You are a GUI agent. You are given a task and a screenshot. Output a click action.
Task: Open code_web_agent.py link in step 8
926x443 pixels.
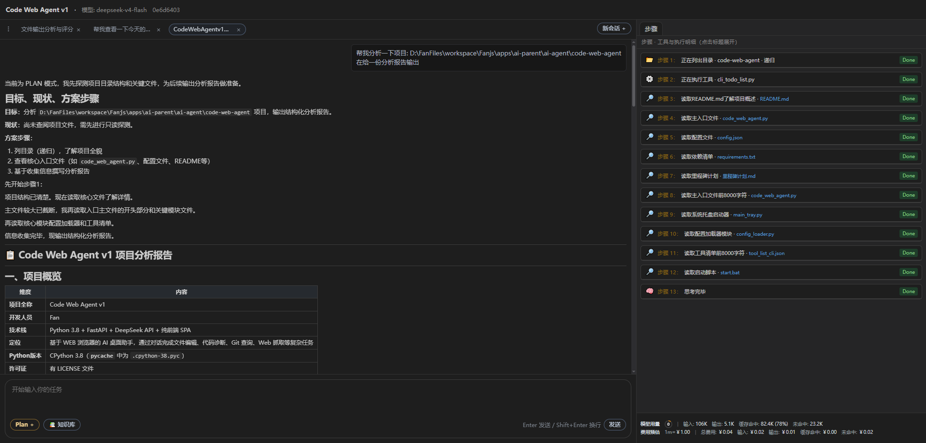(x=774, y=195)
